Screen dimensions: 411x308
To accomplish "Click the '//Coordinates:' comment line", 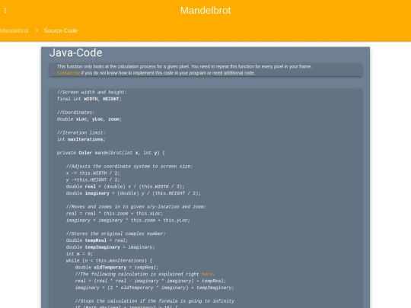I will coord(76,113).
